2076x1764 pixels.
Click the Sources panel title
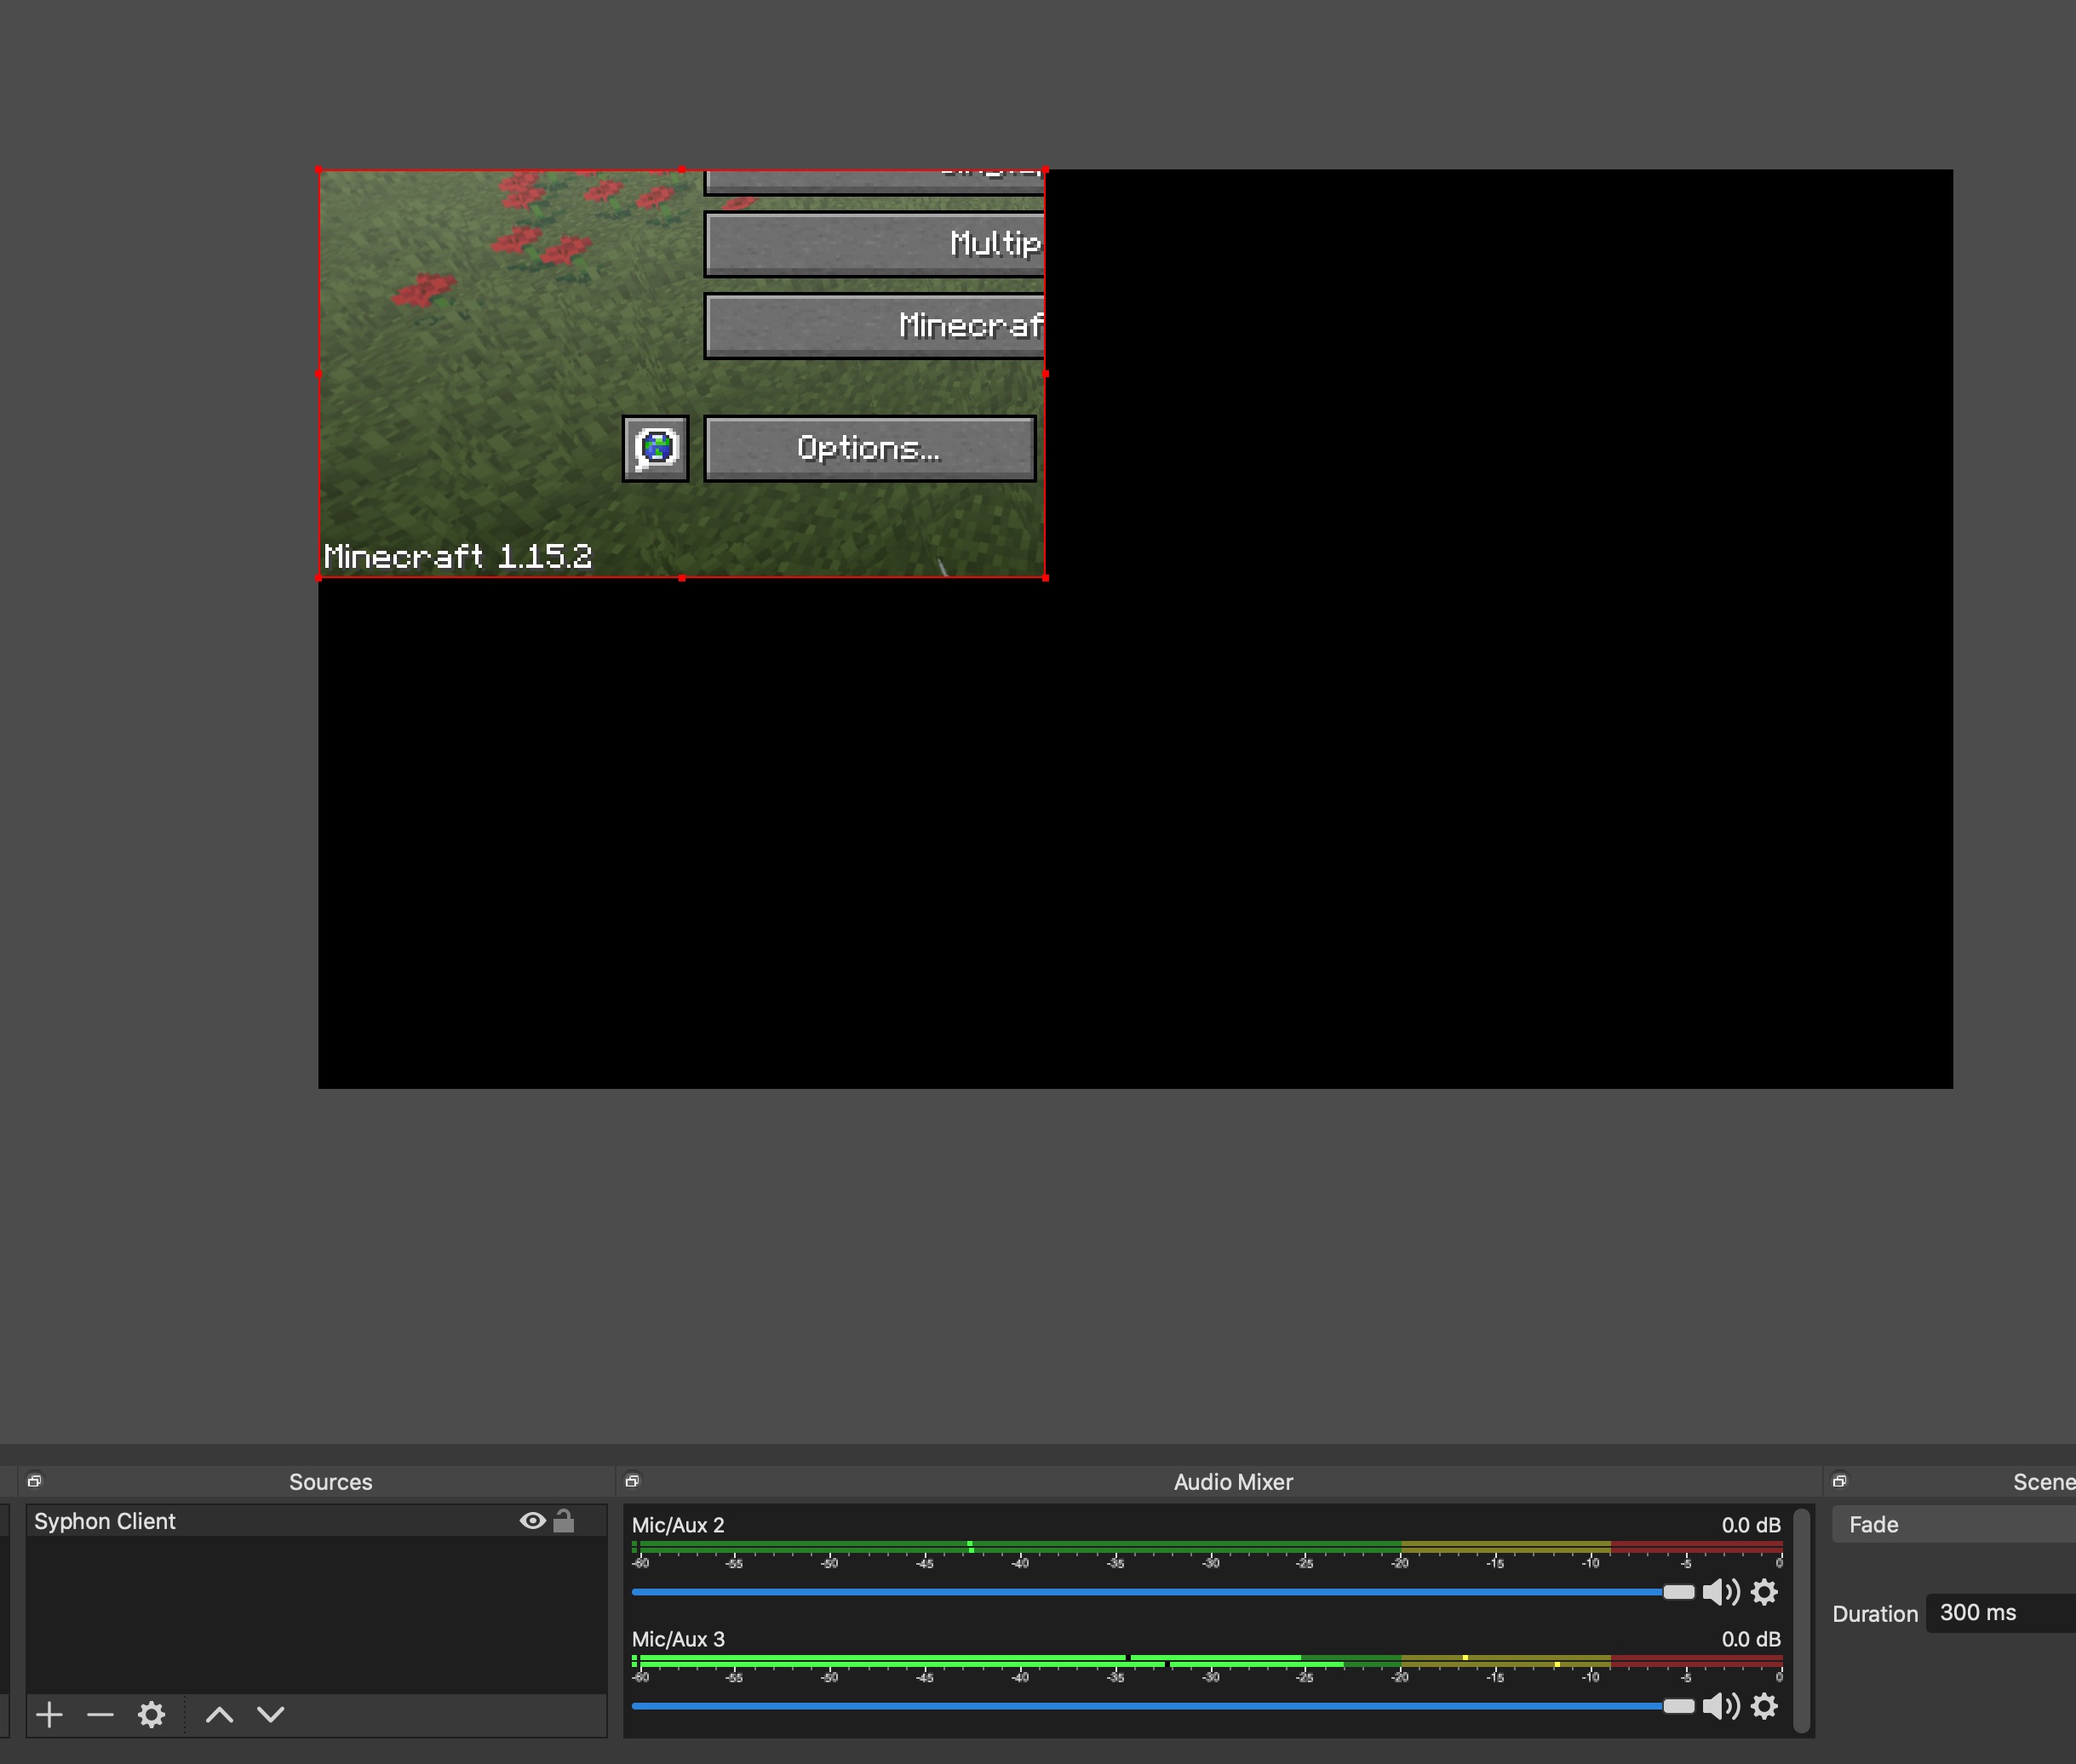(331, 1482)
